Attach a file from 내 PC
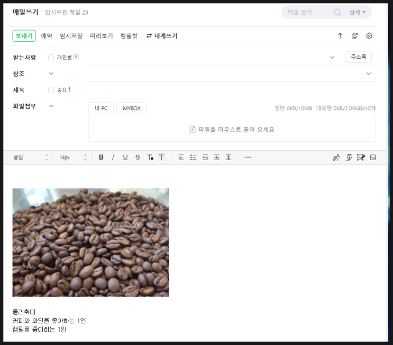 101,108
